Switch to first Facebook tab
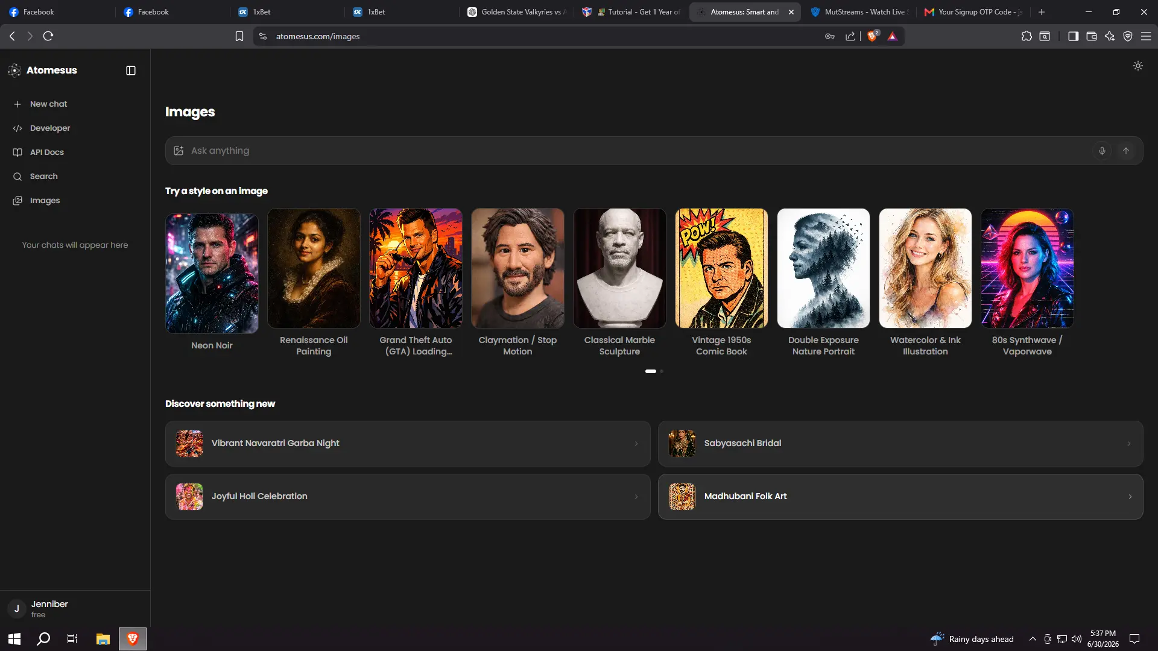This screenshot has width=1158, height=651. coord(57,12)
